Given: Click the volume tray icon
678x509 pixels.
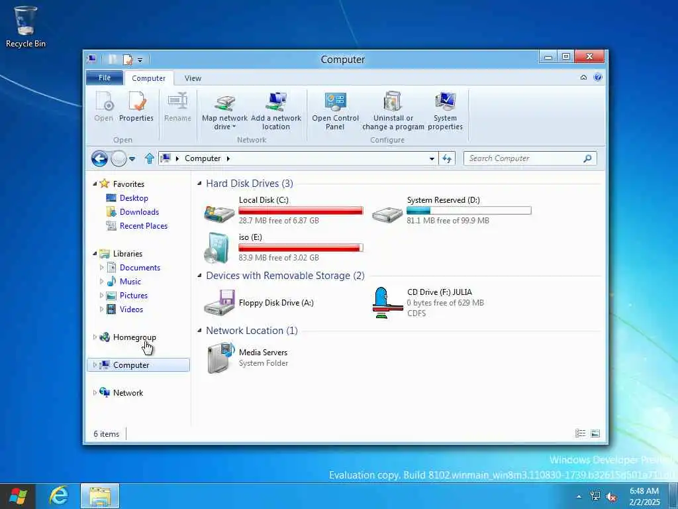Looking at the screenshot, I should 611,496.
